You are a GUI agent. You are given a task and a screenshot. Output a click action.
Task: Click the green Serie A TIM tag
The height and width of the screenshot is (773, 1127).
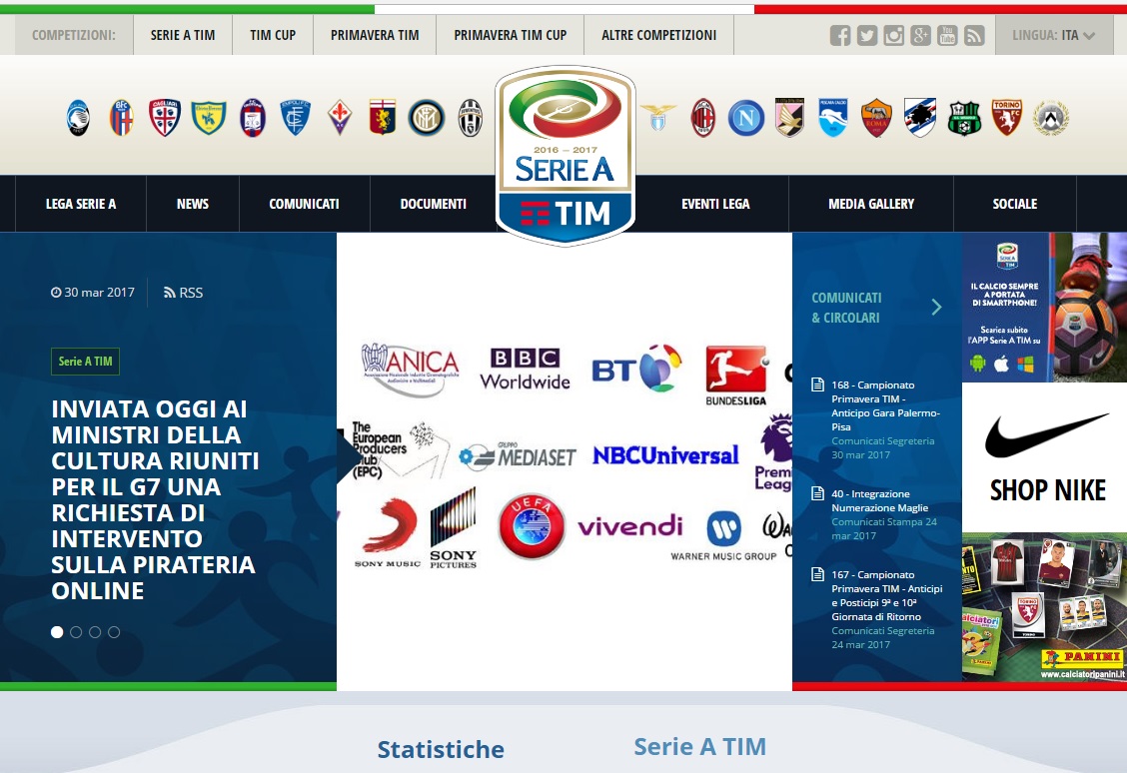(86, 362)
